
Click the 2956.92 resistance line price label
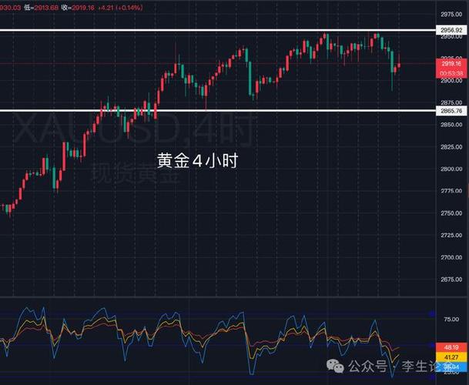point(453,30)
